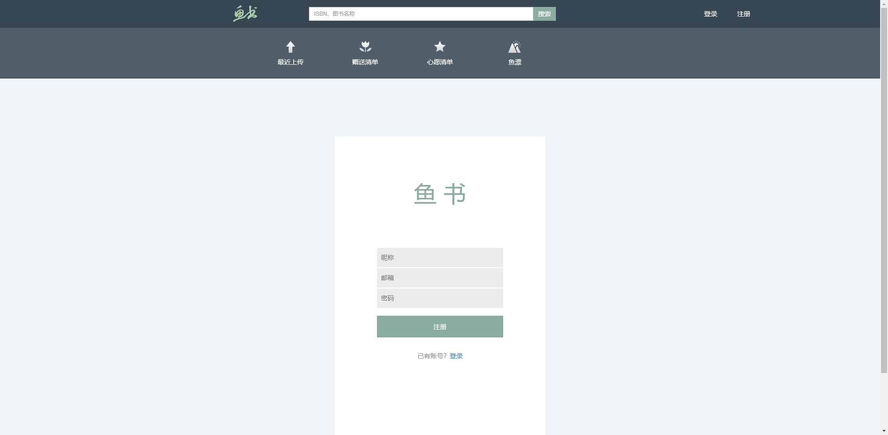This screenshot has width=888, height=435.
Task: Open the 注册 link in top bar
Action: (744, 14)
